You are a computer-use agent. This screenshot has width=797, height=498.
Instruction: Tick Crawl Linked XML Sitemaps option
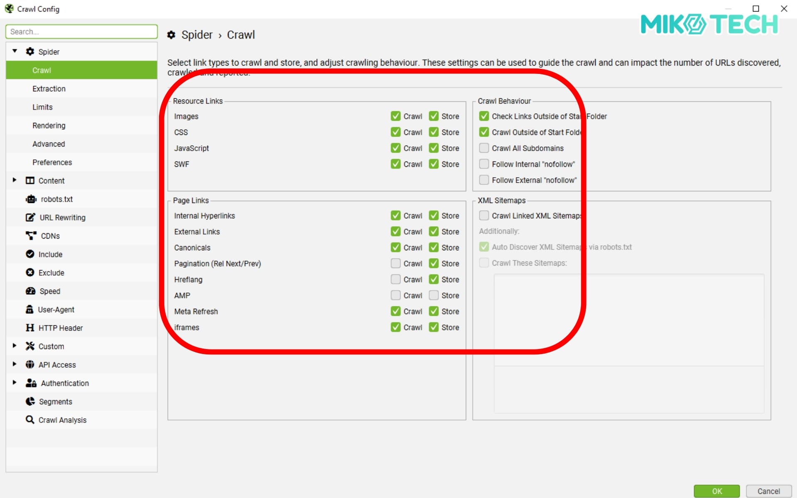(484, 215)
